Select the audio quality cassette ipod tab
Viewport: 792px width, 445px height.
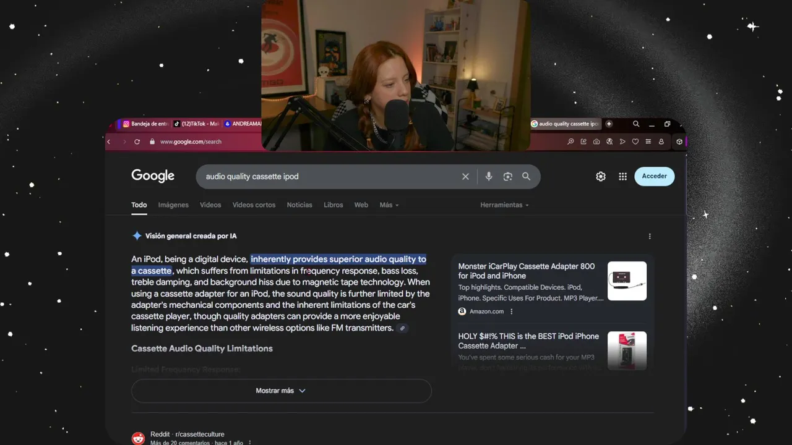(x=566, y=124)
